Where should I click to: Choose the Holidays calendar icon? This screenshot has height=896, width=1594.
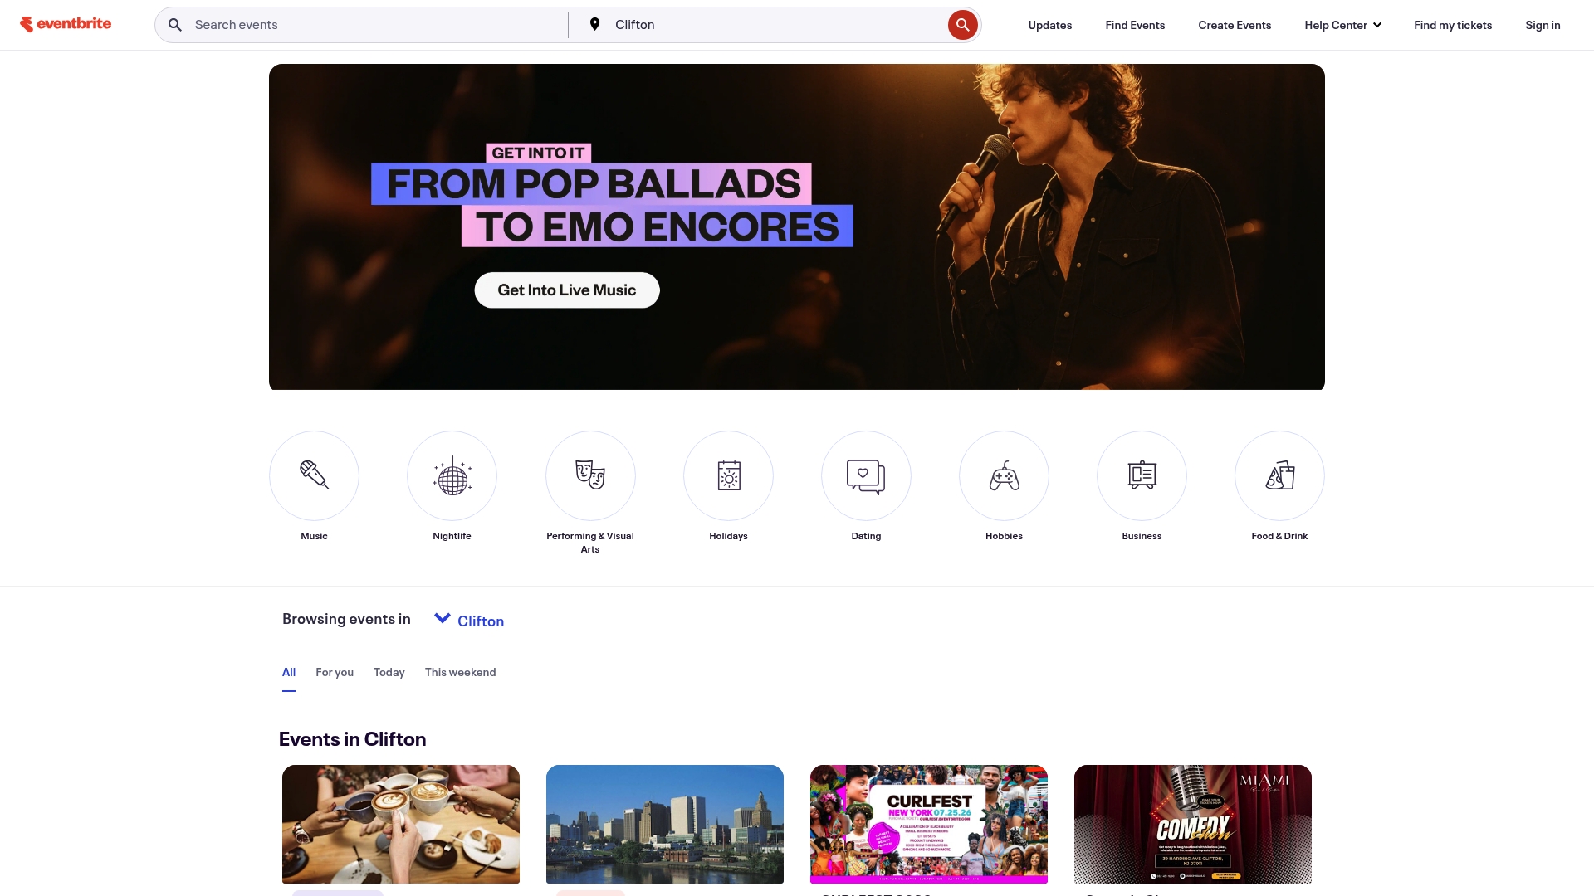(x=728, y=475)
